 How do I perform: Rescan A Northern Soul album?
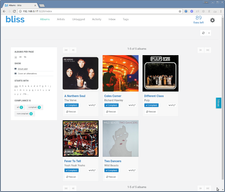point(71,112)
